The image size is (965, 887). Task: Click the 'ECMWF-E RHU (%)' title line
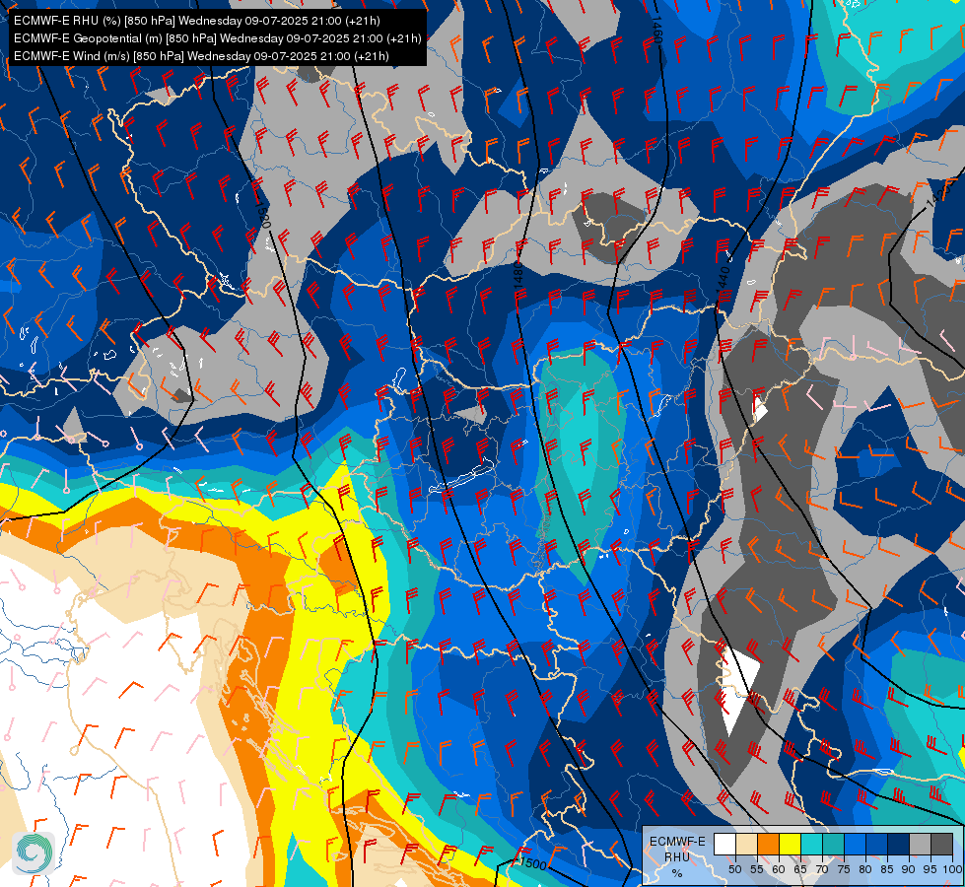tap(197, 21)
